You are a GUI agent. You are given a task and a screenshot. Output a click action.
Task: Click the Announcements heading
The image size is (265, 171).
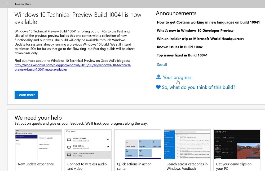pos(176,13)
